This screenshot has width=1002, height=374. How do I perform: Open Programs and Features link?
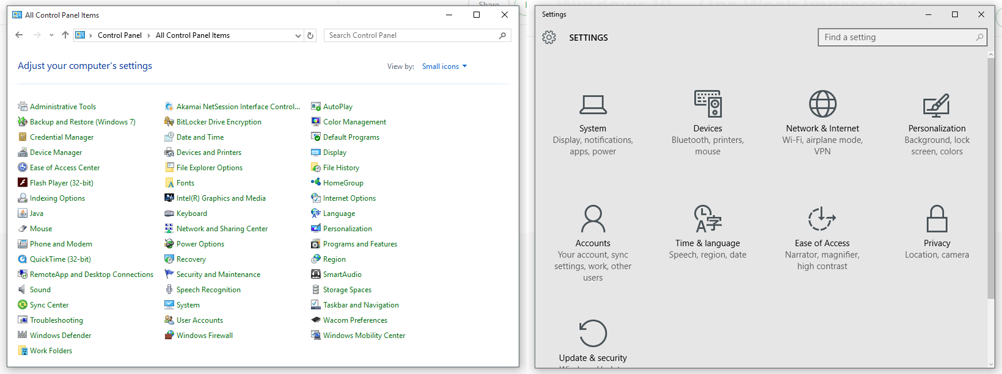click(360, 244)
